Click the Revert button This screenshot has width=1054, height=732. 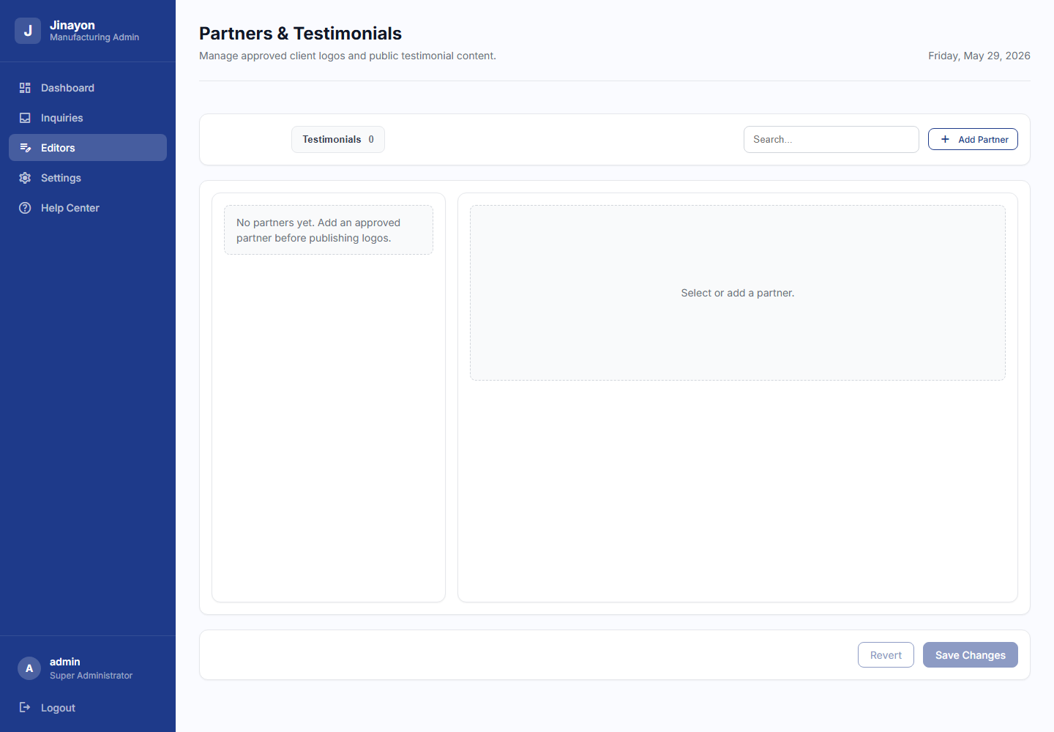pyautogui.click(x=886, y=655)
